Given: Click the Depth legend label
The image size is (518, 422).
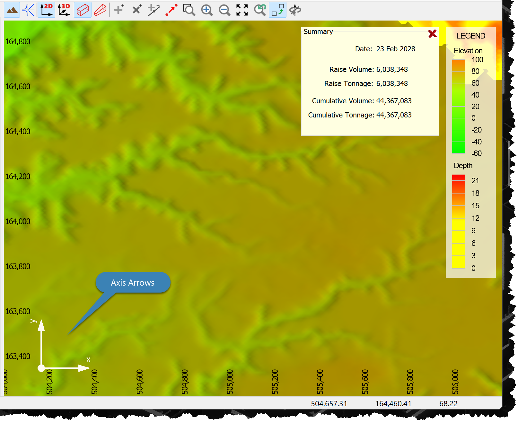Looking at the screenshot, I should [x=463, y=166].
